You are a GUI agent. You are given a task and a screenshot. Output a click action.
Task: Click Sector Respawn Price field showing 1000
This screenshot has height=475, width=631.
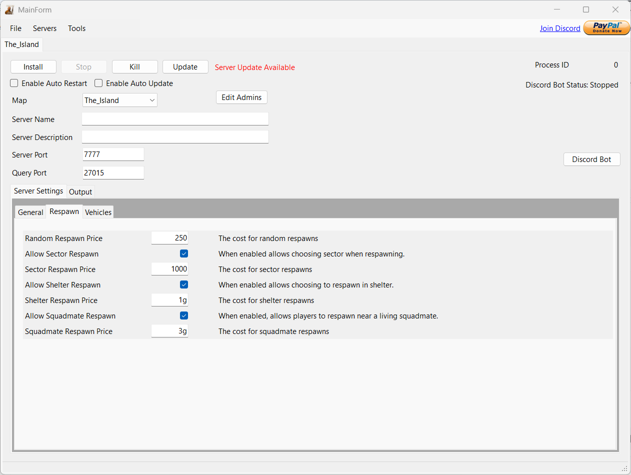[x=169, y=269]
